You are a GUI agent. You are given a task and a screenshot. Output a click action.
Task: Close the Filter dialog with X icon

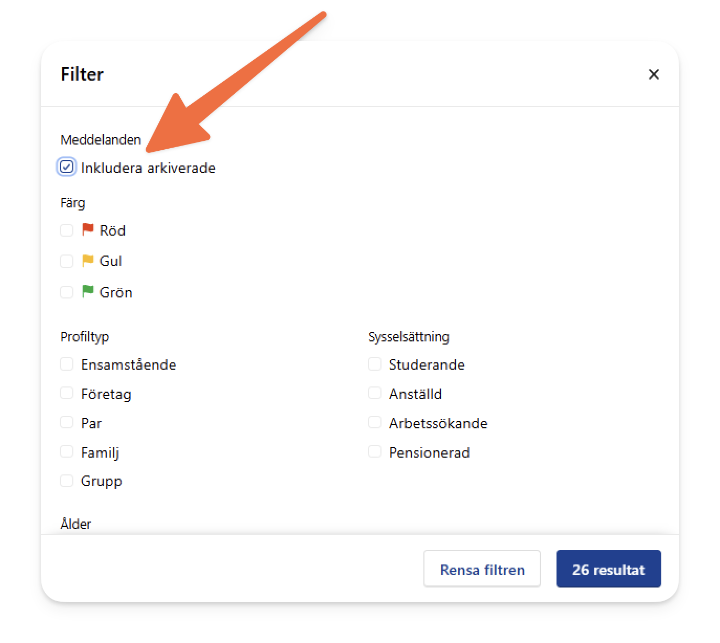point(653,74)
